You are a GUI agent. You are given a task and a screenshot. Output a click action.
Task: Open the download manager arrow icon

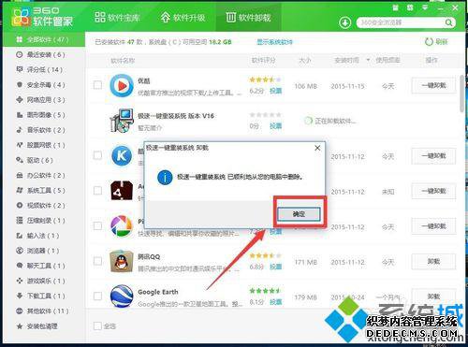point(345,22)
